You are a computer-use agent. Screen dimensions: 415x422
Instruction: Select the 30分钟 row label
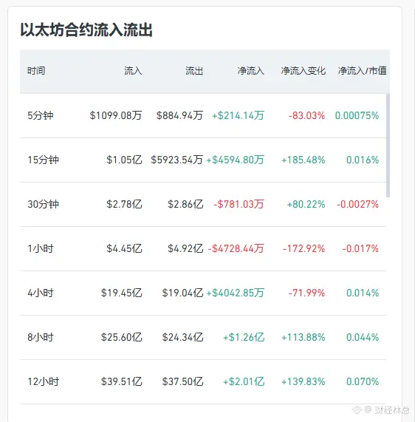(43, 204)
